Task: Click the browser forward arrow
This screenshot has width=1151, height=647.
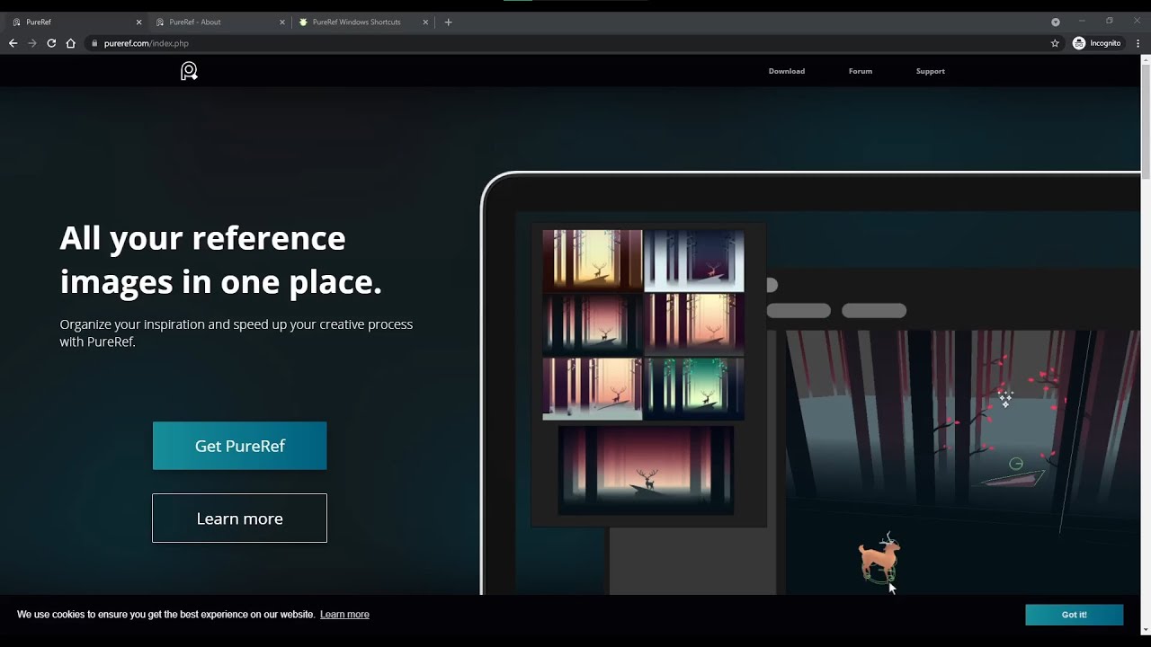Action: tap(32, 43)
